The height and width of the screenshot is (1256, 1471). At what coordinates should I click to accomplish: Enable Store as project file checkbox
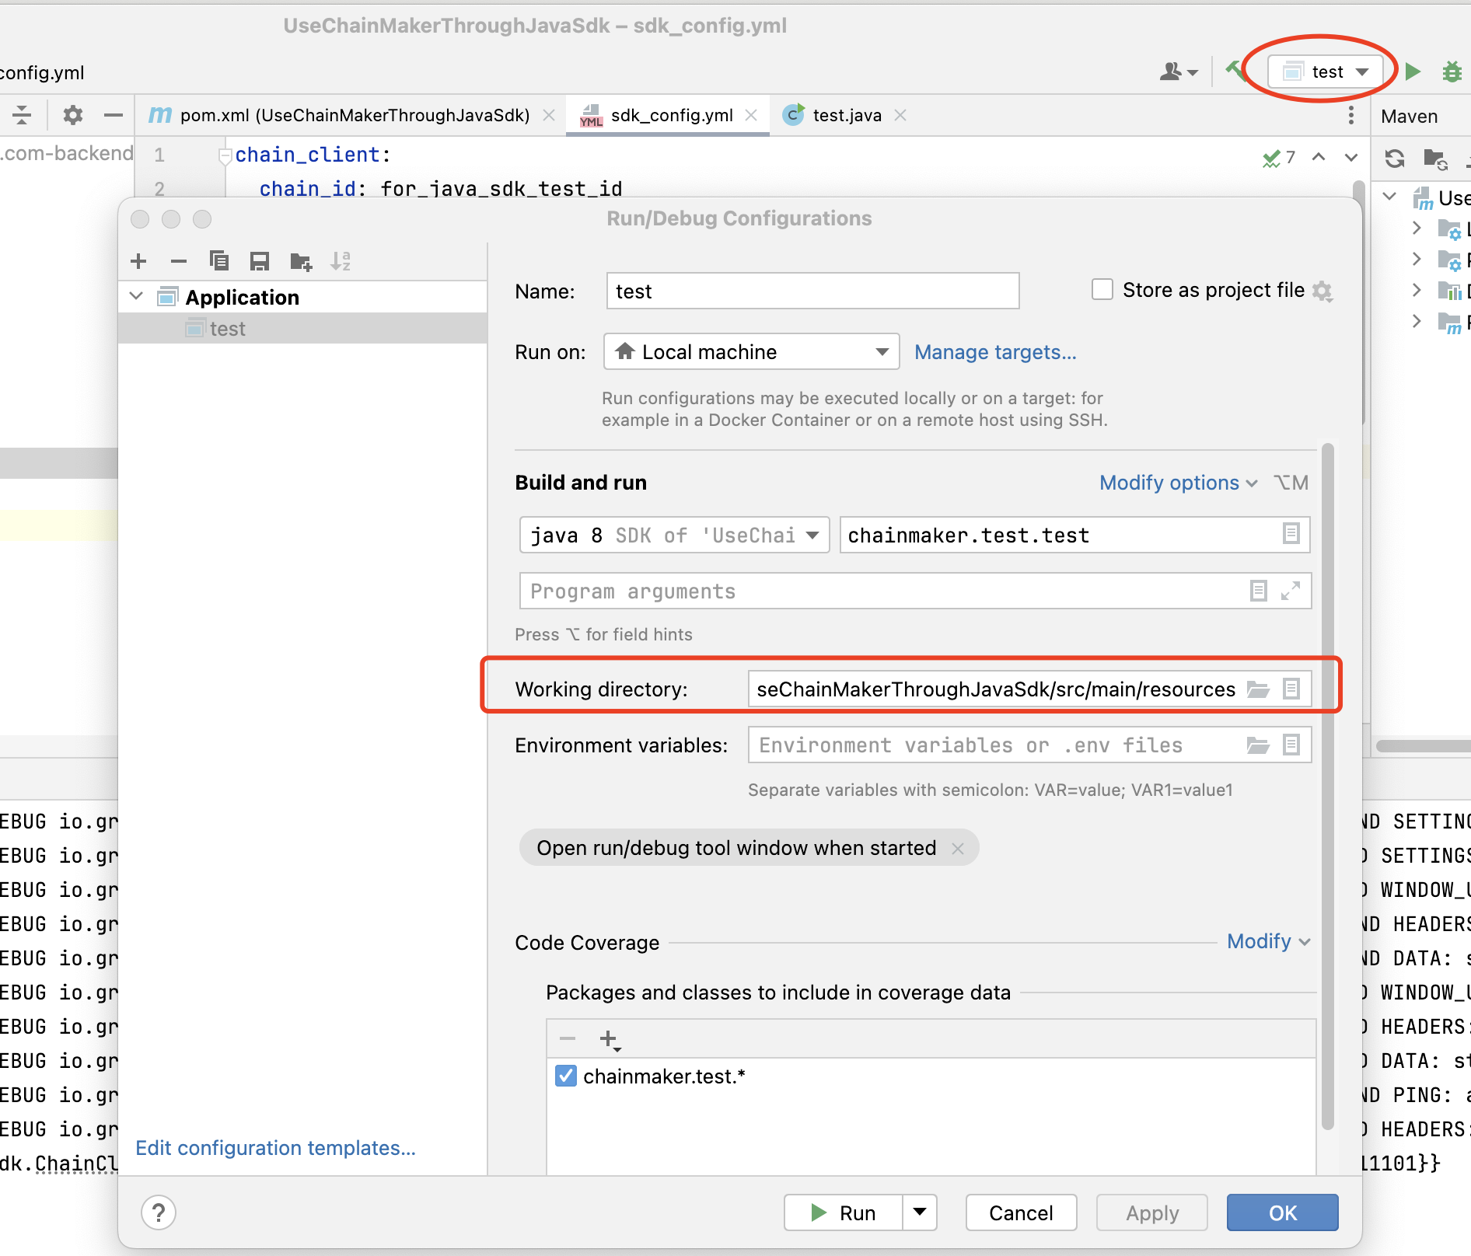pyautogui.click(x=1102, y=290)
